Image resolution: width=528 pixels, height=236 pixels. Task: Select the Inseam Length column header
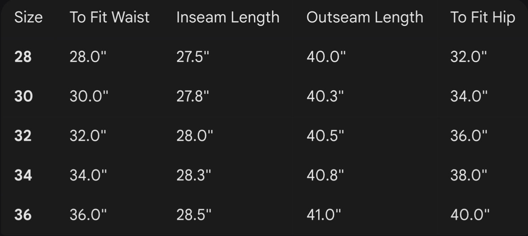(228, 17)
